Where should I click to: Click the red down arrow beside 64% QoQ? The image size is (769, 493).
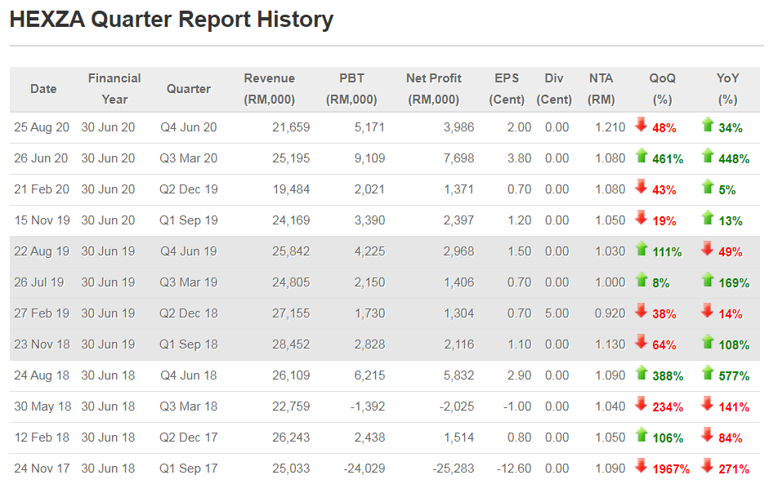[x=641, y=341]
